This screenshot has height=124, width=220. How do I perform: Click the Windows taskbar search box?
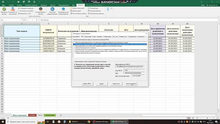coord(25,122)
